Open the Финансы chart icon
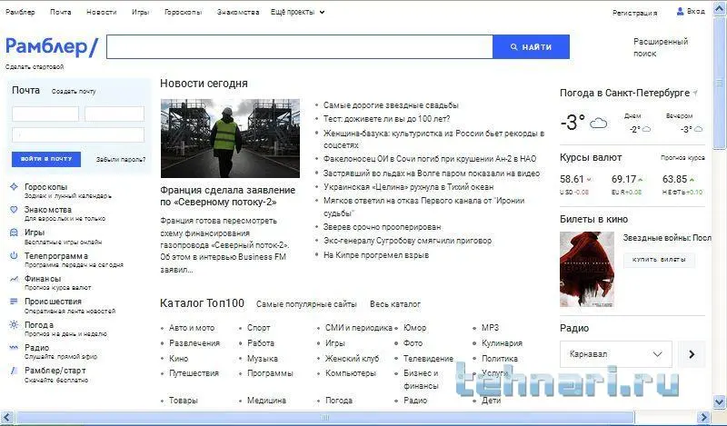727x426 pixels. coord(14,279)
